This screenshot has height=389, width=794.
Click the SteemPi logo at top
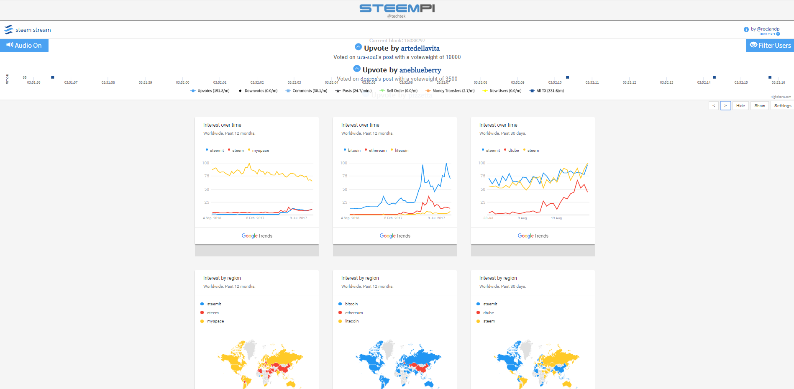click(397, 8)
